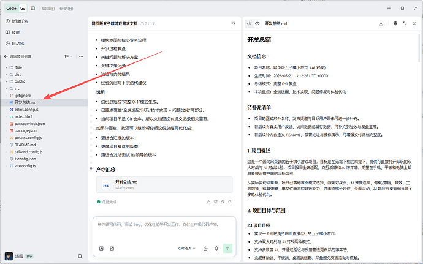The height and width of the screenshot is (264, 423).
Task: Switch preview to source code view
Action: pos(249,23)
